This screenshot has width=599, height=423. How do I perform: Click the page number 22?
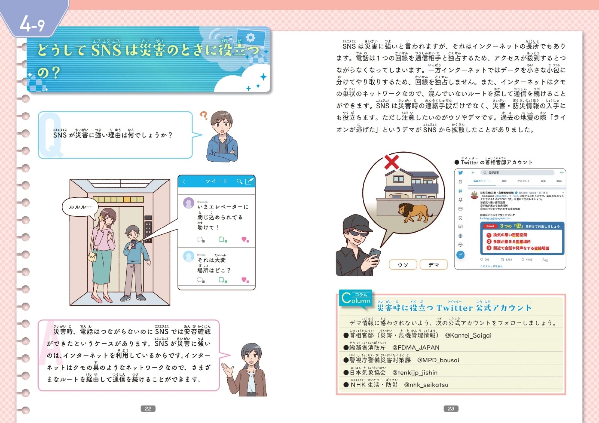point(148,409)
